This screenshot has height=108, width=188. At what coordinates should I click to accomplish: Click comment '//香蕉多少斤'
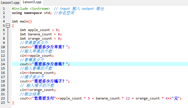pyautogui.click(x=32, y=60)
